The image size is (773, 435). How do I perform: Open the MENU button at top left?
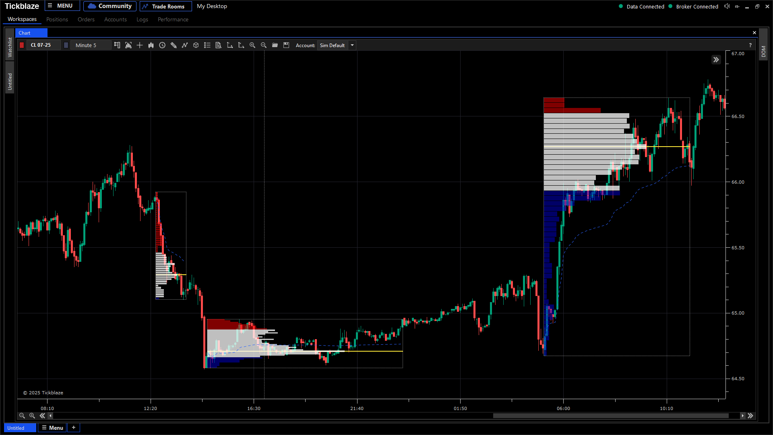tap(62, 6)
